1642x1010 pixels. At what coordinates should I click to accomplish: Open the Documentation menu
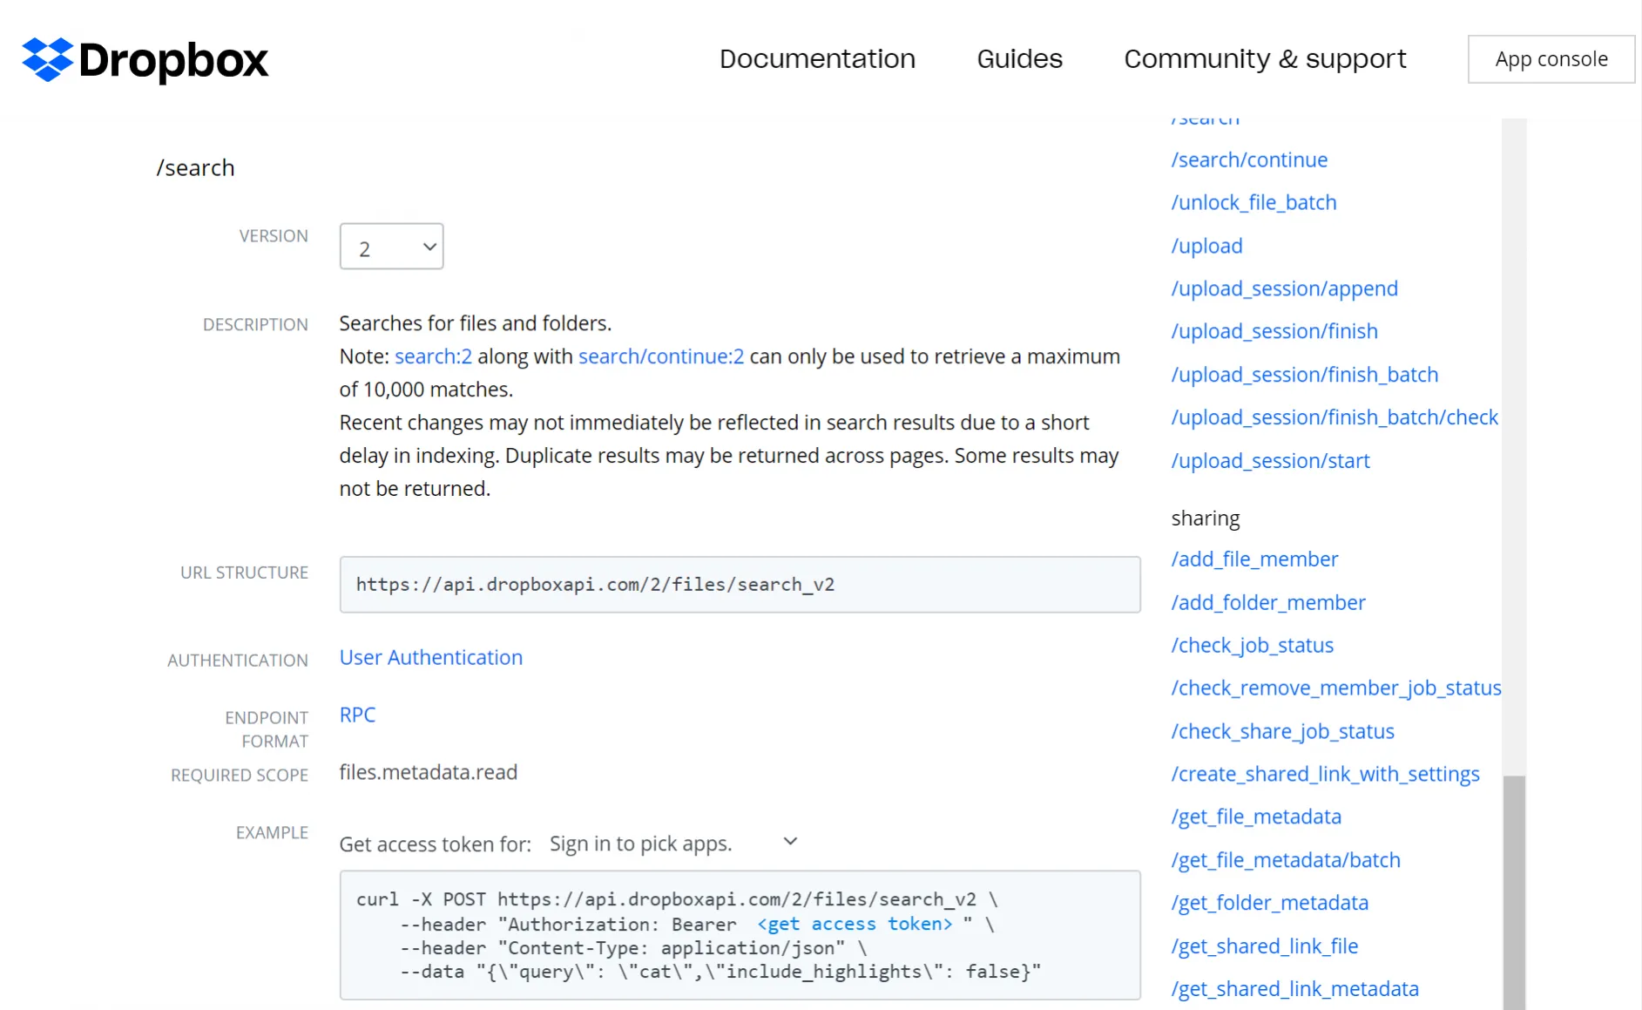click(x=817, y=58)
